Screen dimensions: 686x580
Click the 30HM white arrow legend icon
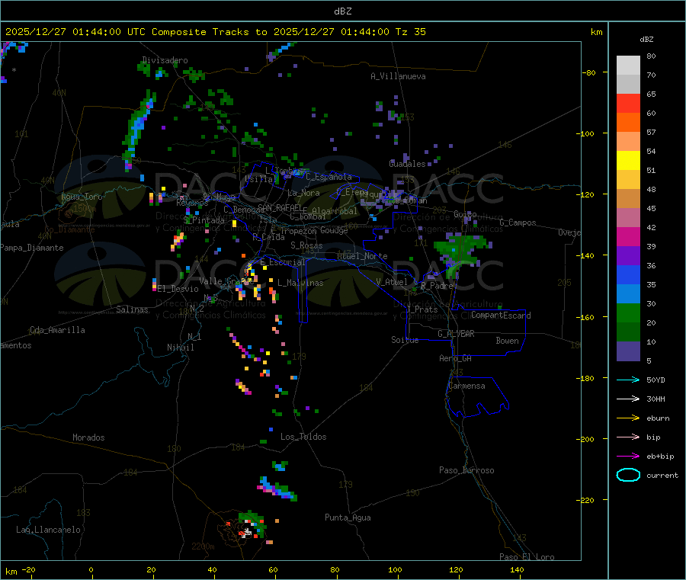coord(628,399)
